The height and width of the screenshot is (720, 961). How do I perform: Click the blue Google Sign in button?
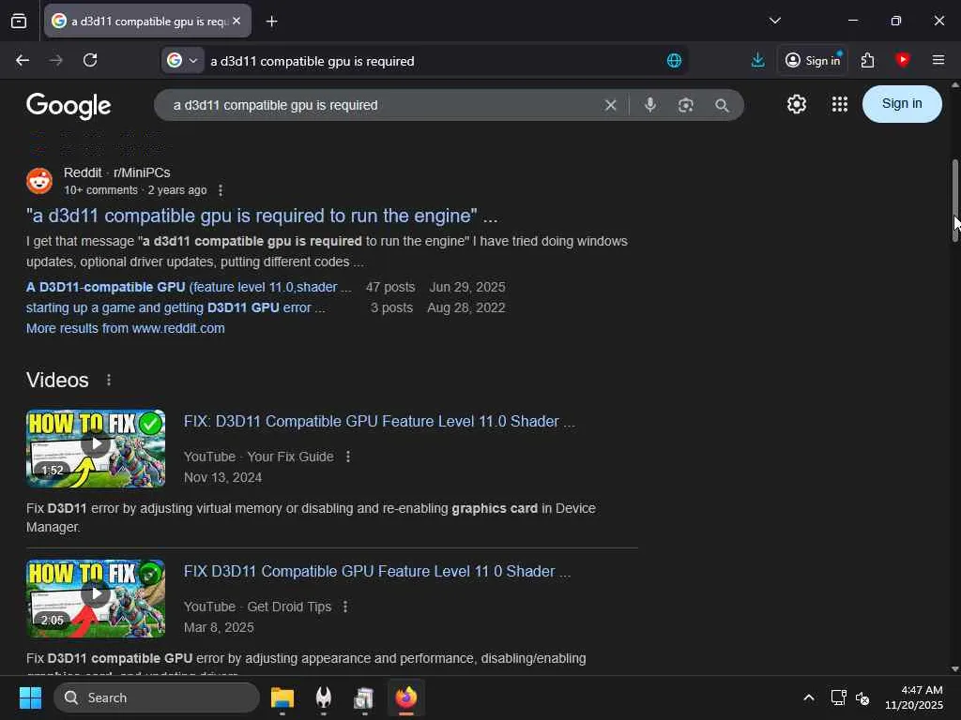click(902, 104)
